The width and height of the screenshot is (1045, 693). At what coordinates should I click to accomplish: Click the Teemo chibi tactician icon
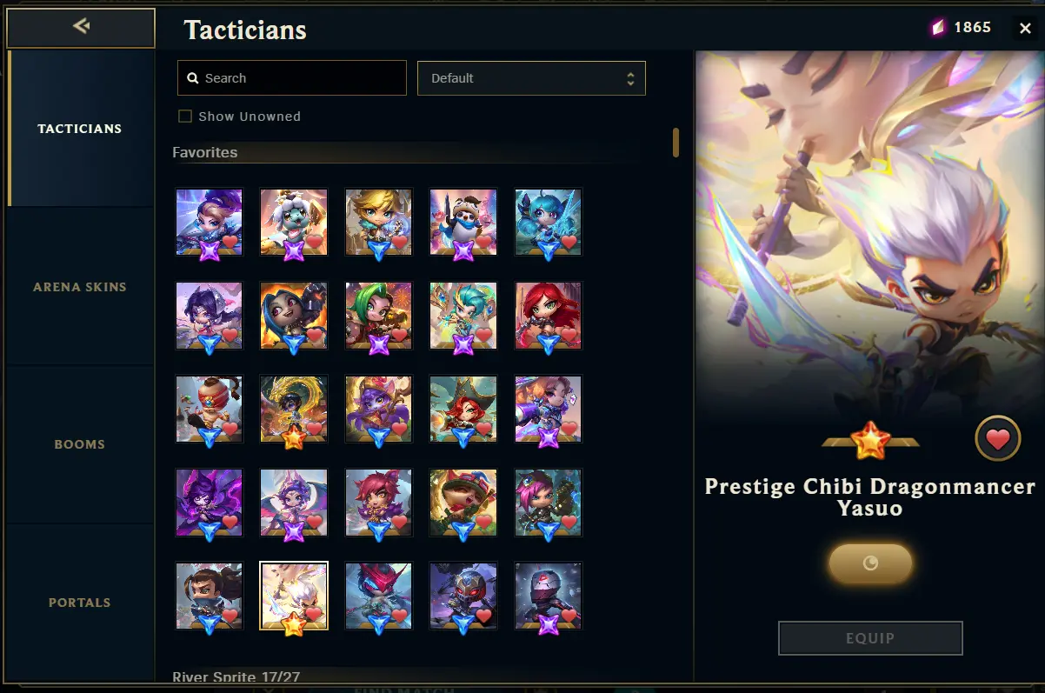pyautogui.click(x=463, y=503)
